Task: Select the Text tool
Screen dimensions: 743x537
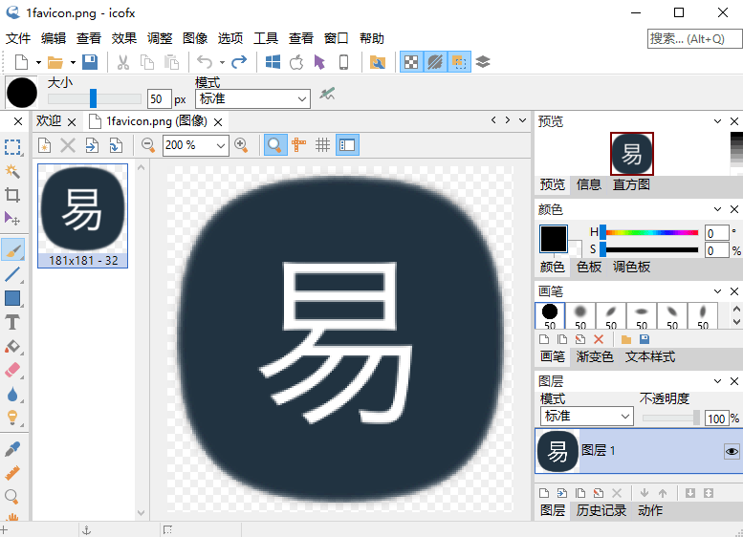Action: tap(11, 322)
